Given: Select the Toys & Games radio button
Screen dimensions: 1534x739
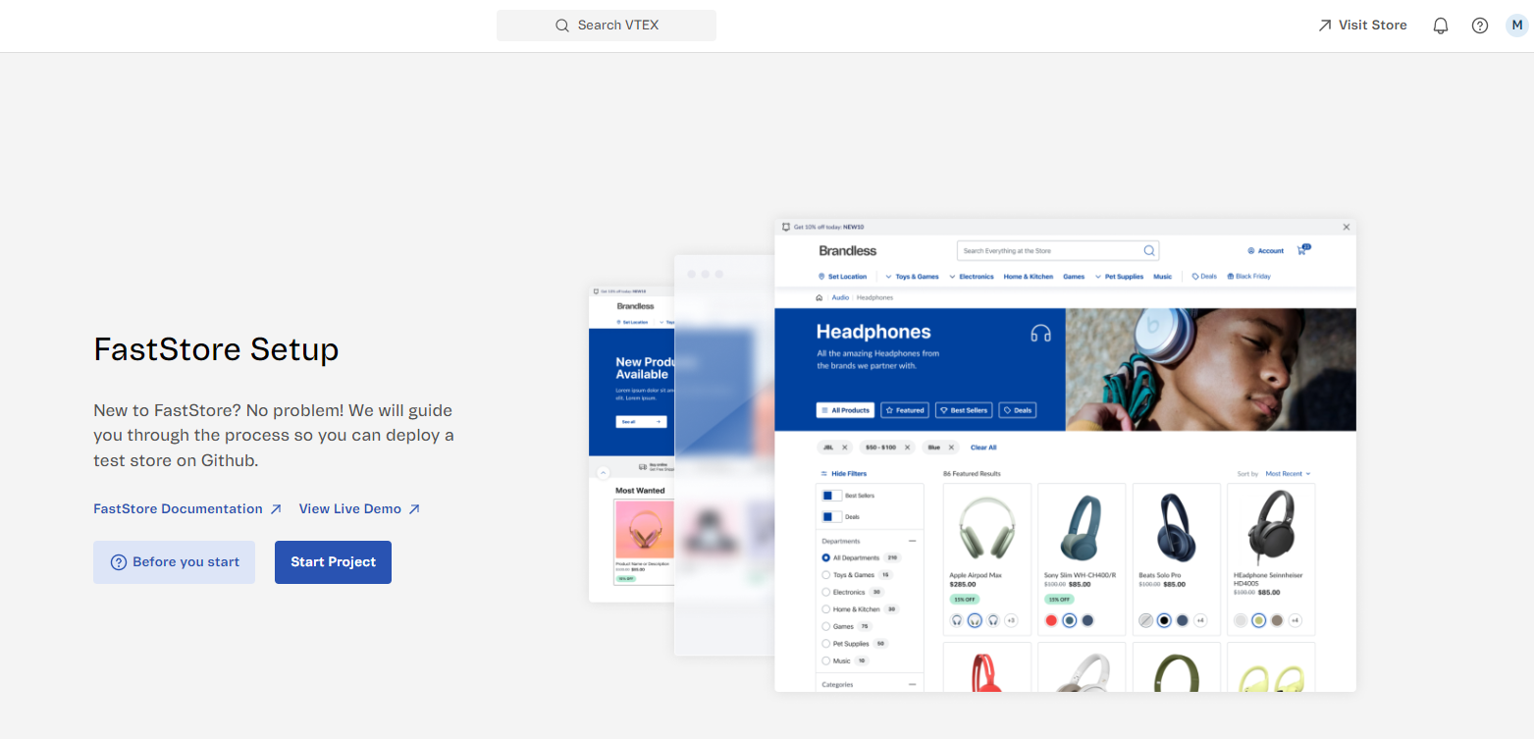Looking at the screenshot, I should 825,575.
